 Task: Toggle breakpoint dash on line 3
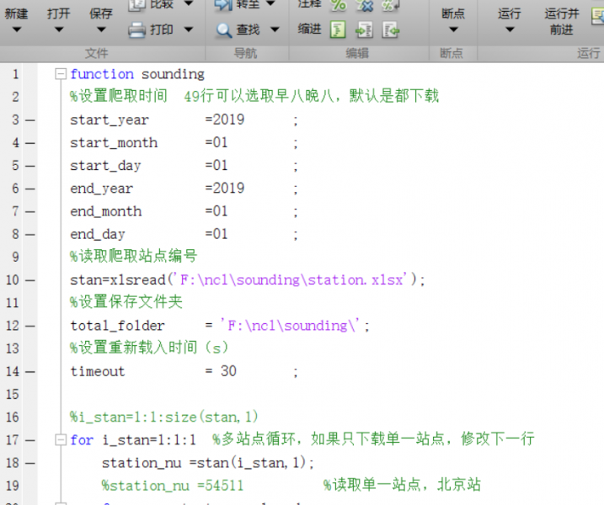[29, 120]
